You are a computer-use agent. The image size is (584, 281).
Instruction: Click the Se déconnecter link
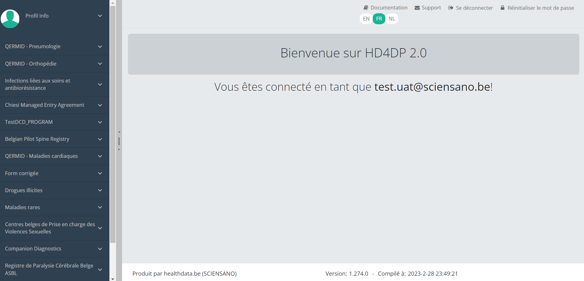click(474, 8)
